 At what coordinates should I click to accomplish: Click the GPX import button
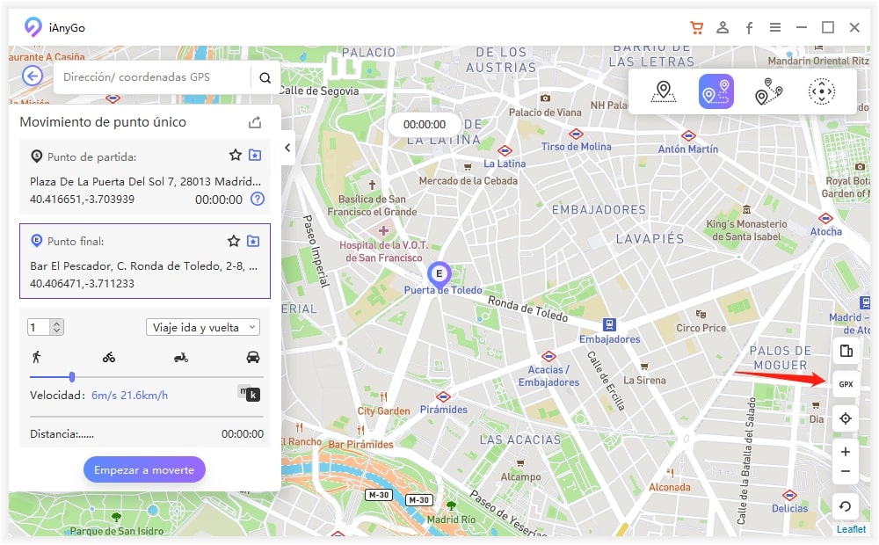(846, 384)
